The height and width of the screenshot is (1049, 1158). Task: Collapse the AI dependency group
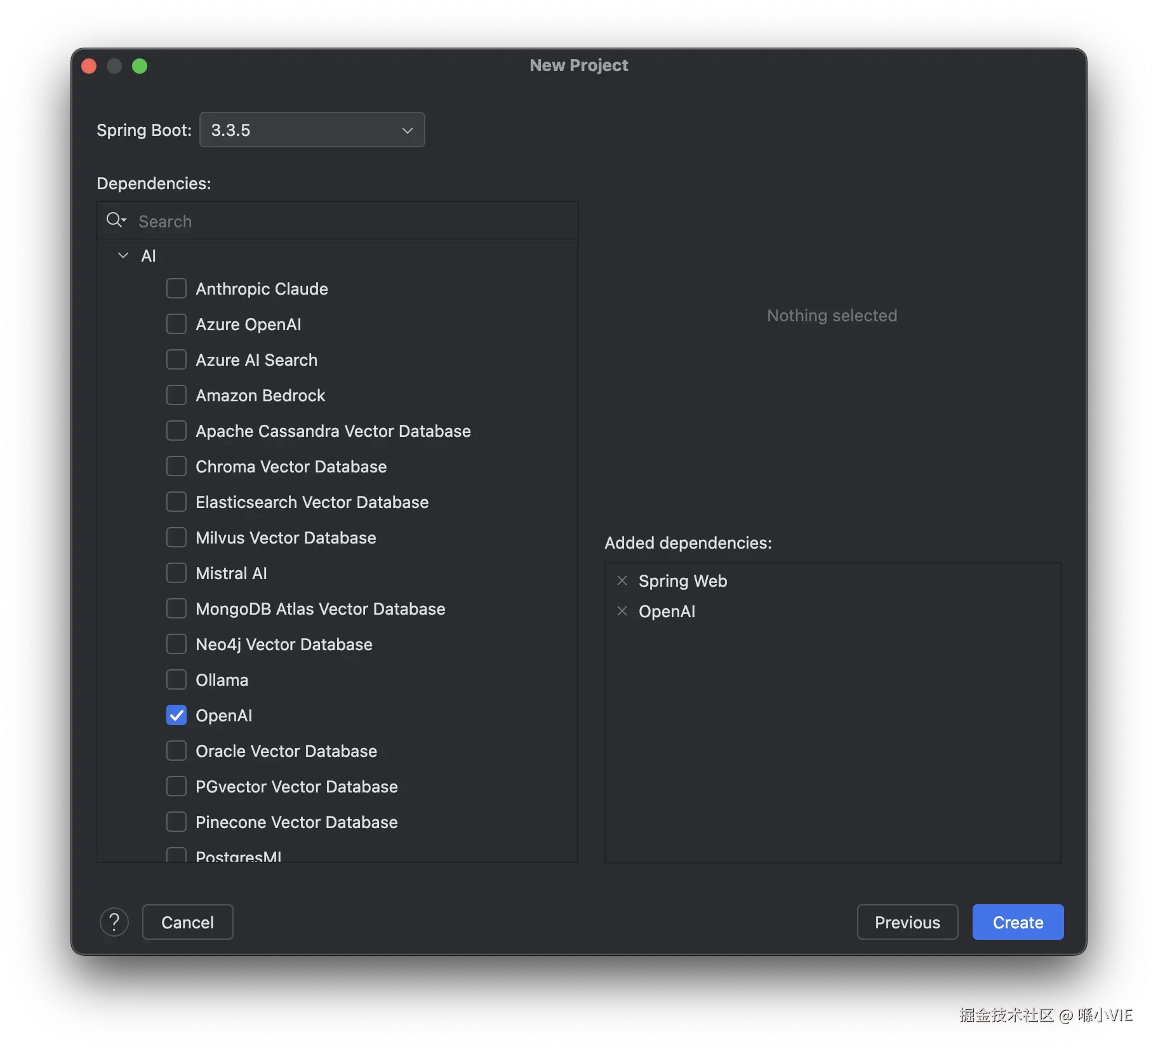(123, 256)
